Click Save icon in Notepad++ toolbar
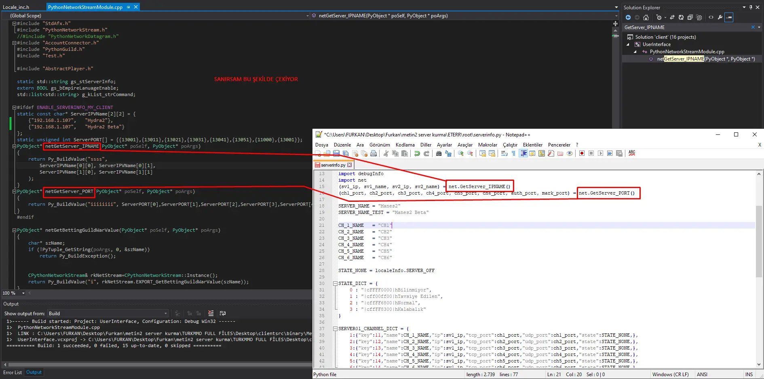The height and width of the screenshot is (379, 764). coord(336,153)
